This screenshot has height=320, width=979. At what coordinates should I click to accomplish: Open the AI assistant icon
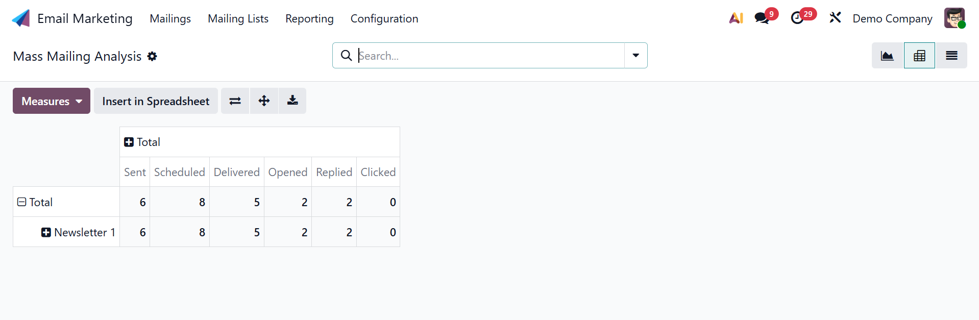pos(736,18)
